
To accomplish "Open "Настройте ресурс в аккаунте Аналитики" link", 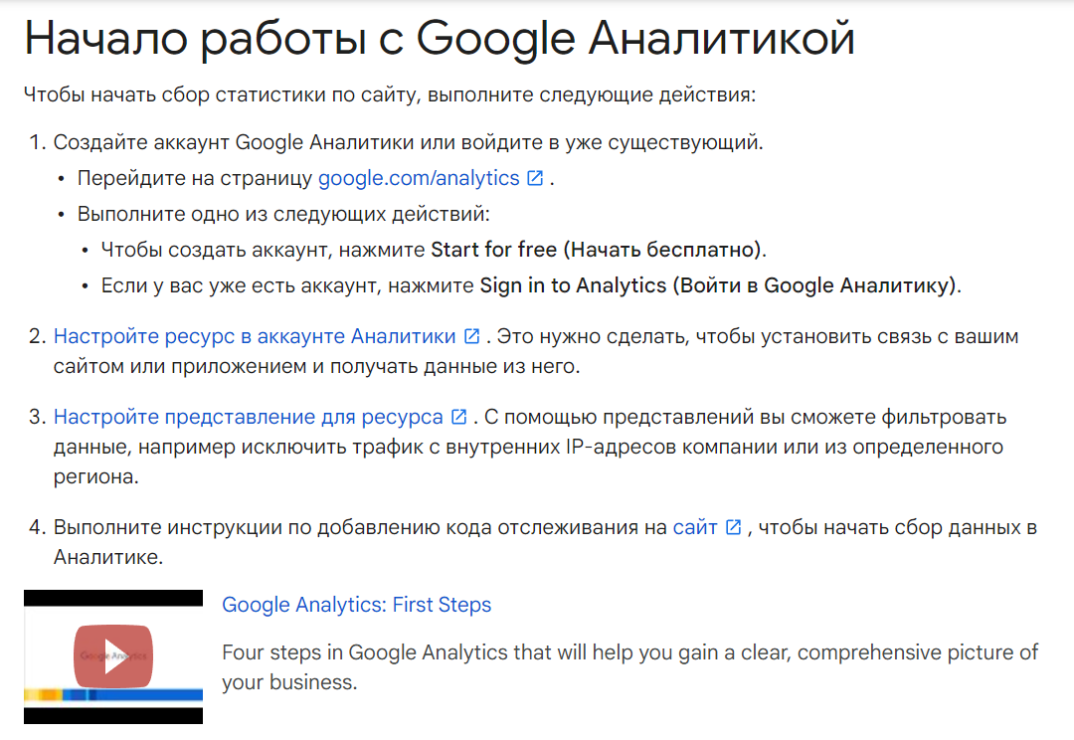I will (255, 337).
